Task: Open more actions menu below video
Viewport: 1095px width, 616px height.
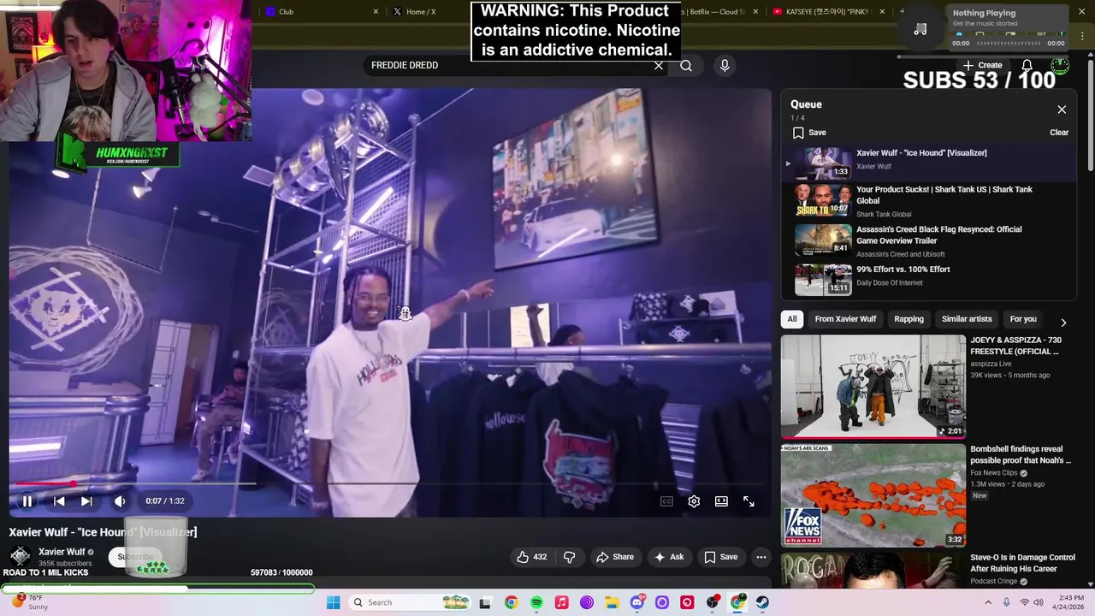Action: click(761, 557)
